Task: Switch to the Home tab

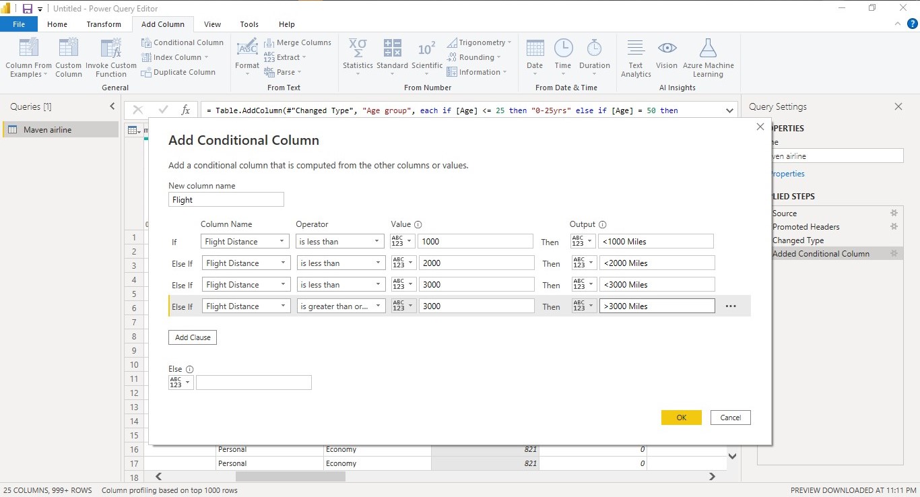Action: [57, 24]
